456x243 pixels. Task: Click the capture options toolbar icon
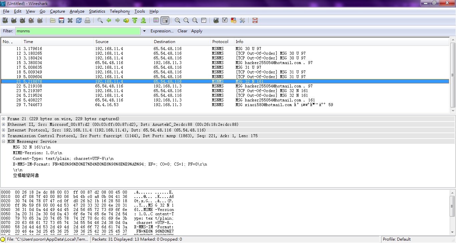(x=14, y=20)
